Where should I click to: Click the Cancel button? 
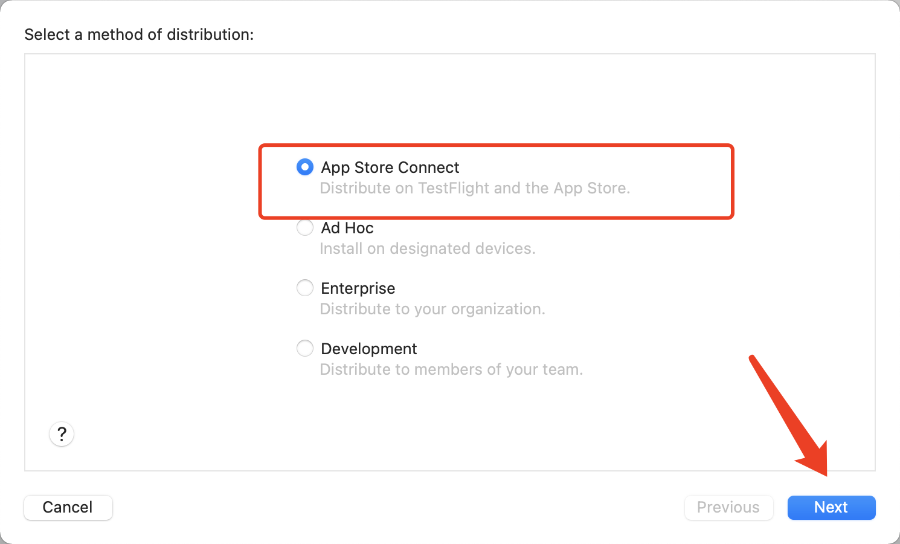[68, 507]
